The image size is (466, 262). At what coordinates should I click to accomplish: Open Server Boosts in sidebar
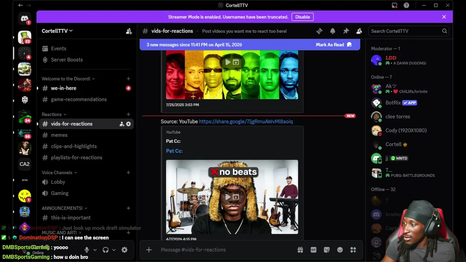pyautogui.click(x=86, y=60)
